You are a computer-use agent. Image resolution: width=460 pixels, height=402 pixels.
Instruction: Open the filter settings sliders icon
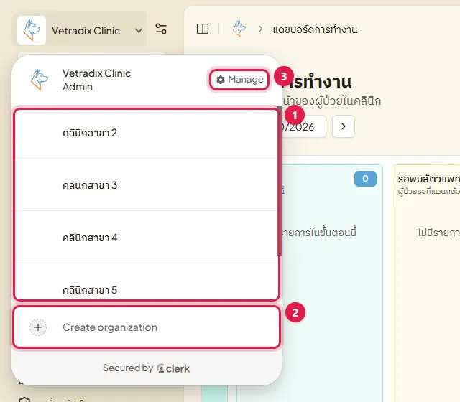click(161, 29)
